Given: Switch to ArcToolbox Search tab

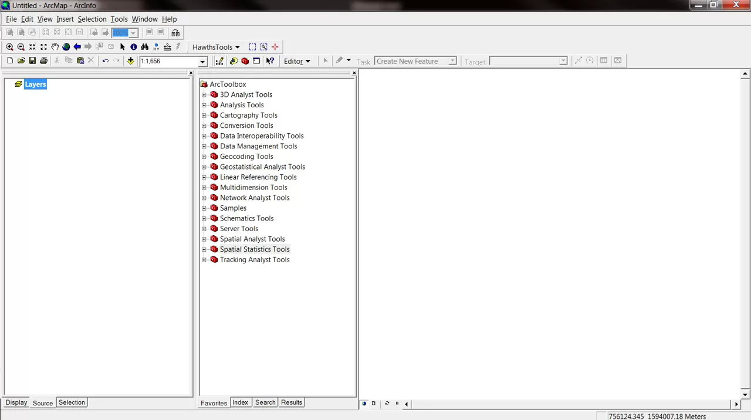Looking at the screenshot, I should pyautogui.click(x=265, y=402).
